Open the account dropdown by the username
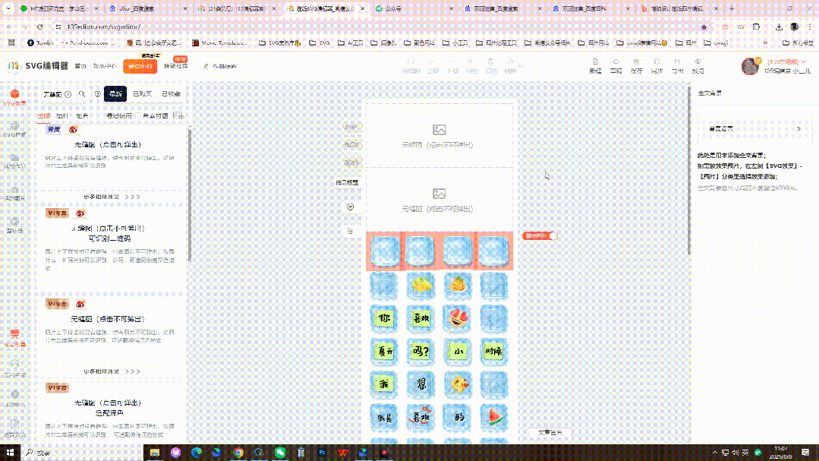The width and height of the screenshot is (819, 461). point(803,62)
